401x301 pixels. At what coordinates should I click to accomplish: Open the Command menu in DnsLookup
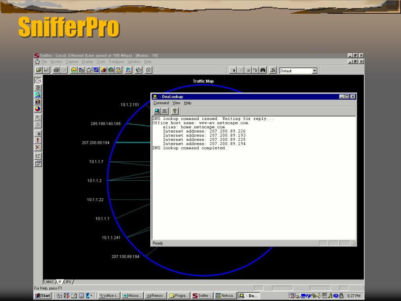[161, 103]
